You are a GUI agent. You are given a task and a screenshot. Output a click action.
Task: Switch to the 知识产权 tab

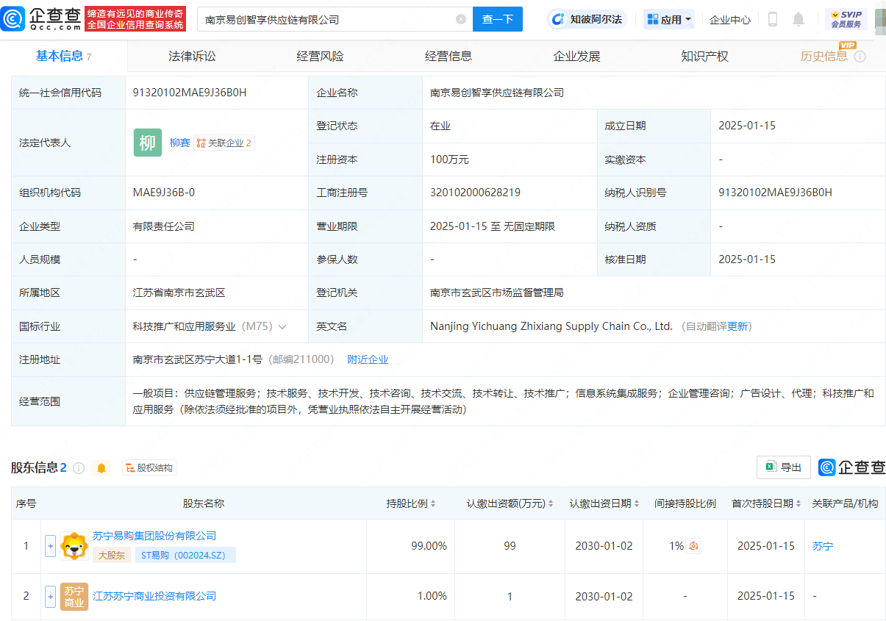(704, 56)
